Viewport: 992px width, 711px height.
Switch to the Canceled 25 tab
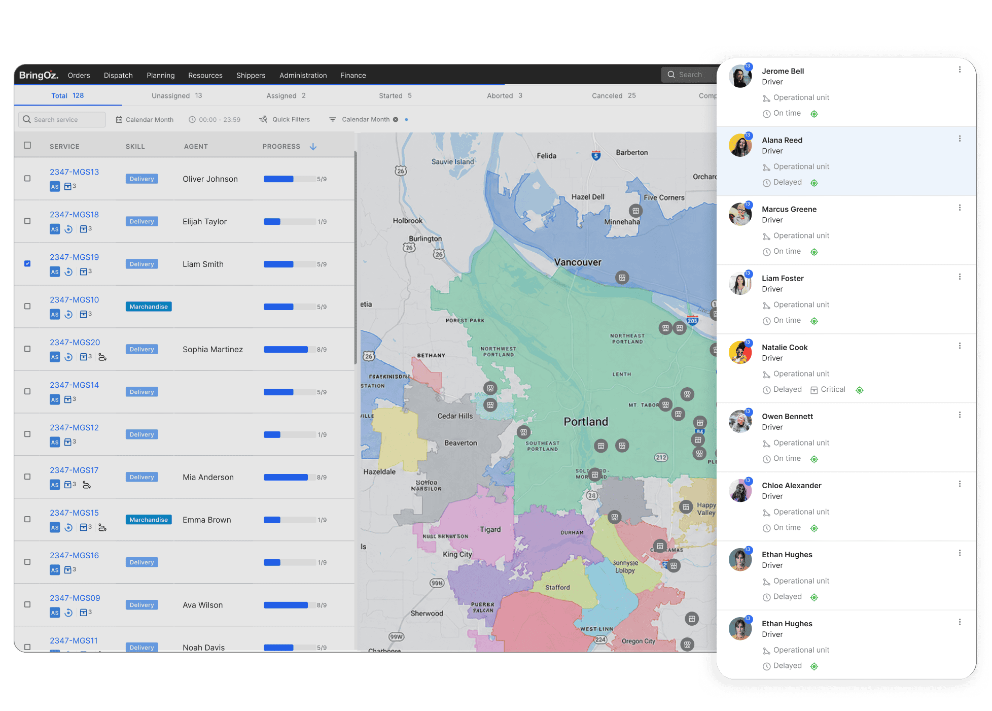click(x=614, y=95)
